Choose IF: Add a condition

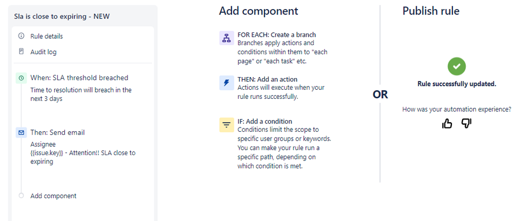pos(265,121)
